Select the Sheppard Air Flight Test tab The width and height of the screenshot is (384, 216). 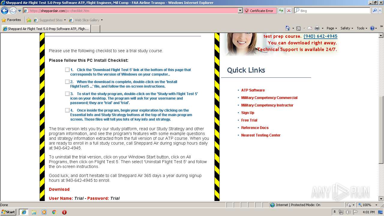click(46, 29)
